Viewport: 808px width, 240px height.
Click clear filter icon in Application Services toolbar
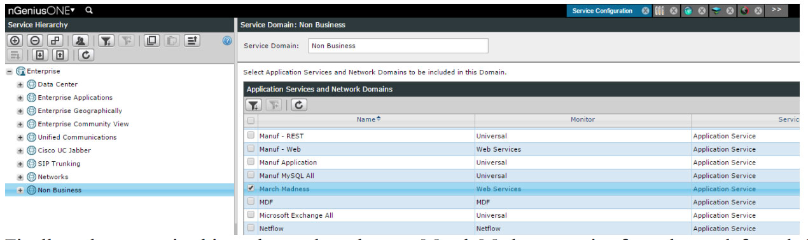coord(273,105)
